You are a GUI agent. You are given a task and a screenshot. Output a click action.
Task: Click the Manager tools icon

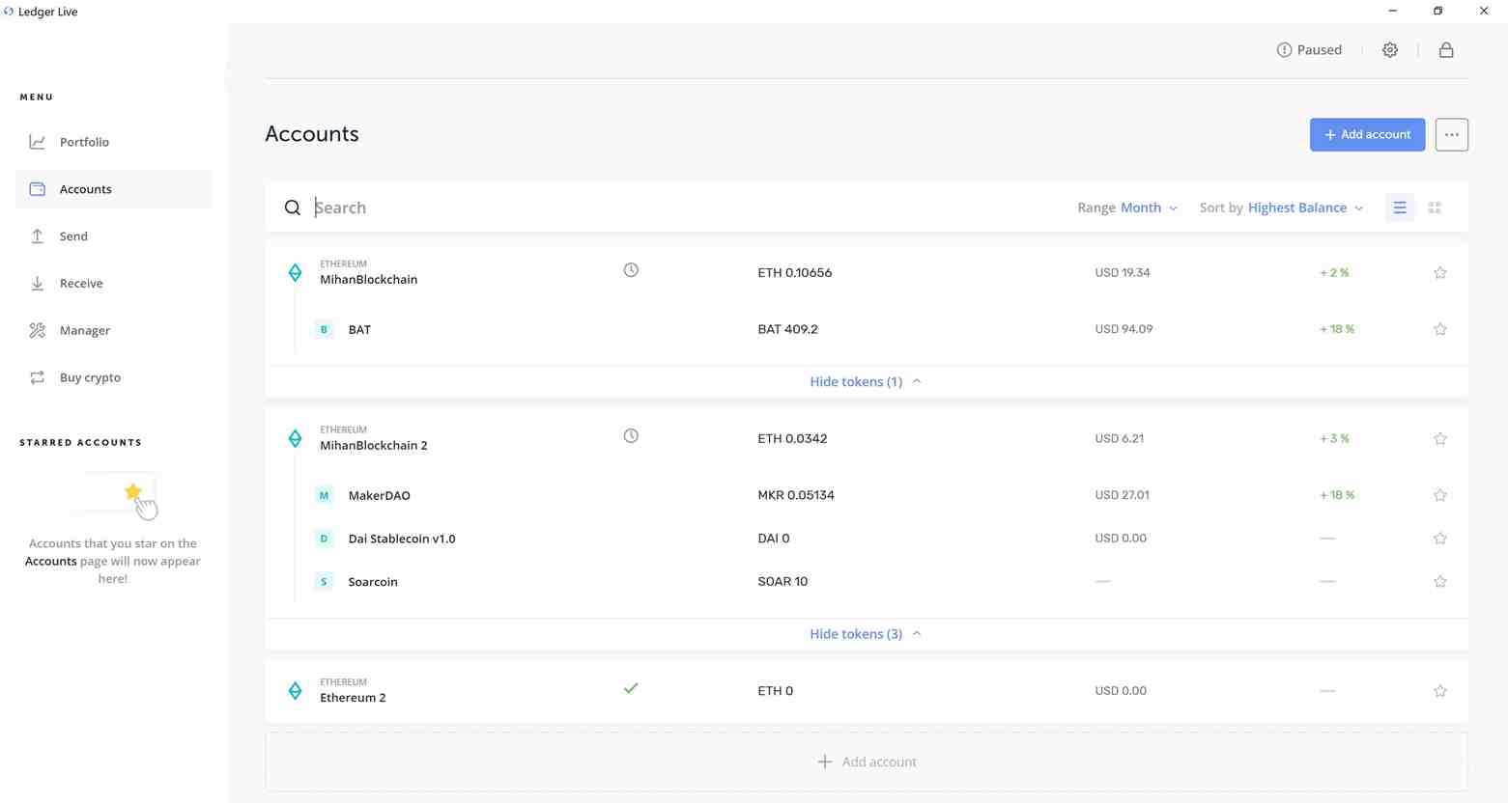[x=37, y=330]
